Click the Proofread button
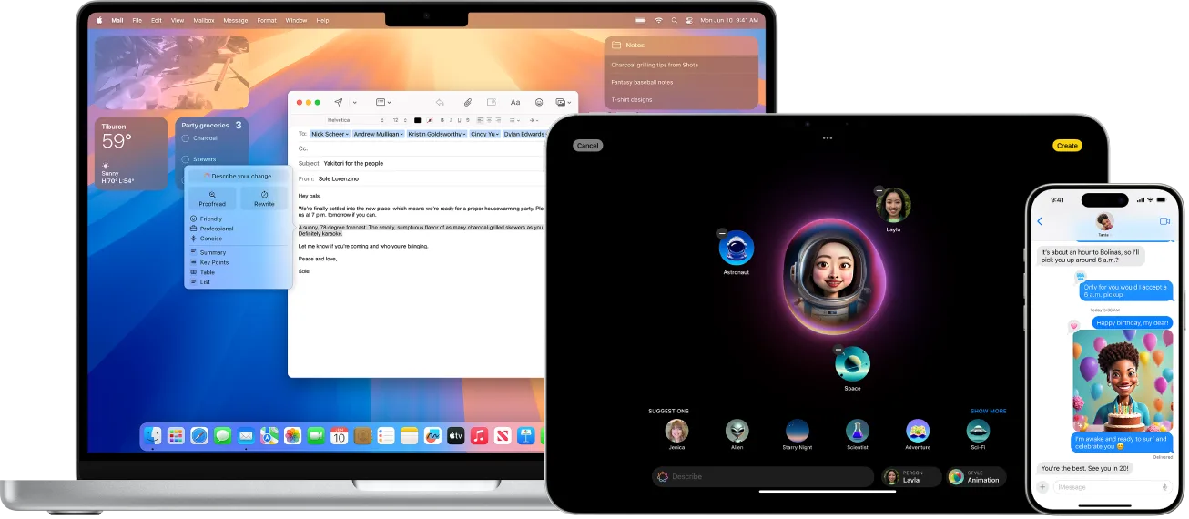 point(212,198)
